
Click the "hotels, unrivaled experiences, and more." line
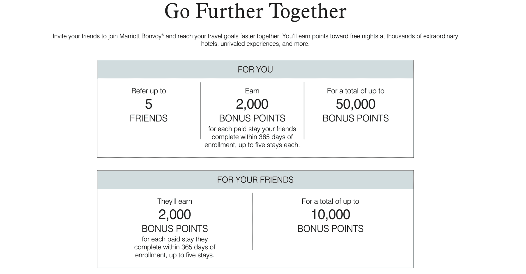tap(255, 44)
